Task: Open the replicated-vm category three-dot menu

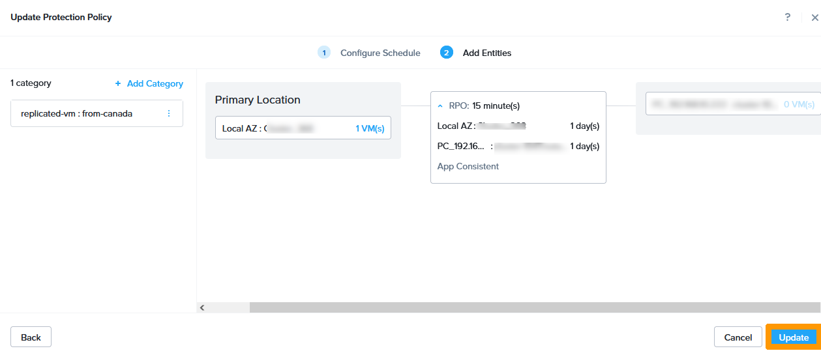Action: pyautogui.click(x=169, y=113)
